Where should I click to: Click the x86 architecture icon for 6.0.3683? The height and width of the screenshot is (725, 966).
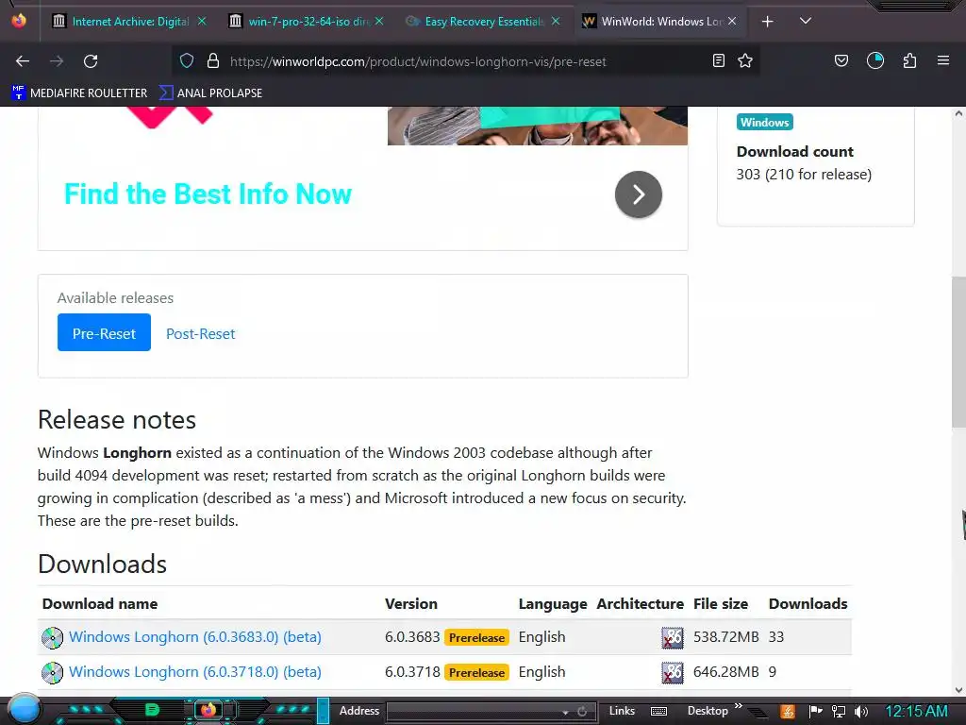click(x=672, y=637)
